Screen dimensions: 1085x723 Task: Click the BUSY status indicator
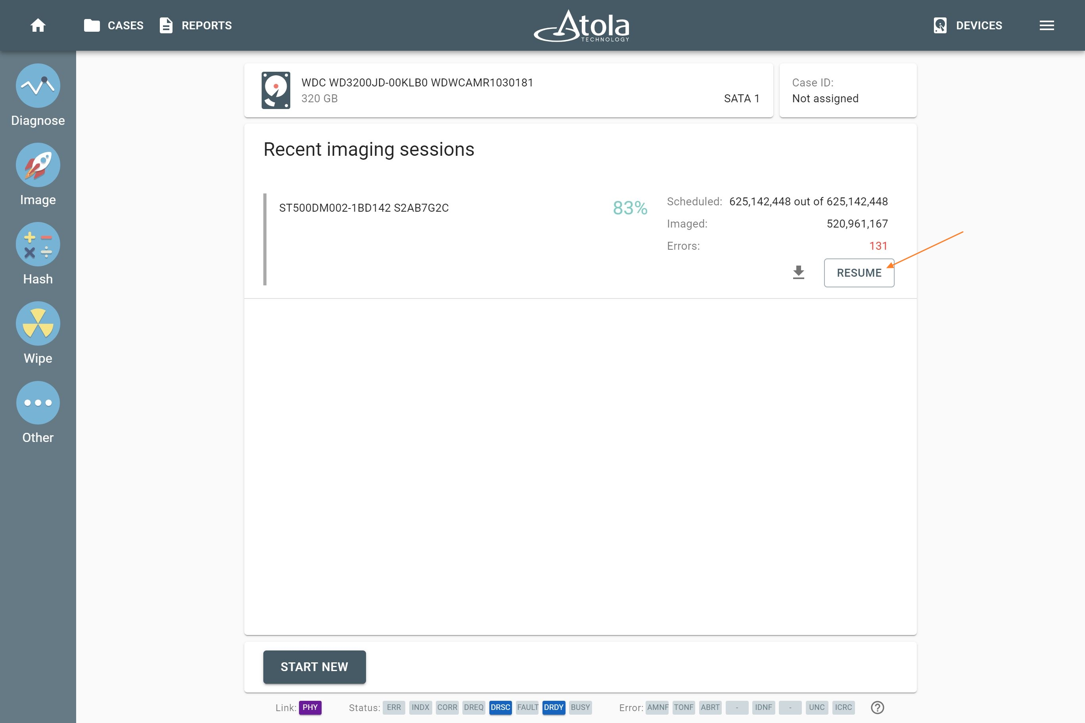[580, 707]
